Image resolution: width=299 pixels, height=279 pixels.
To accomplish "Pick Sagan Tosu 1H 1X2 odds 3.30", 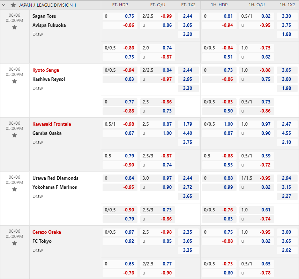I will click(287, 16).
